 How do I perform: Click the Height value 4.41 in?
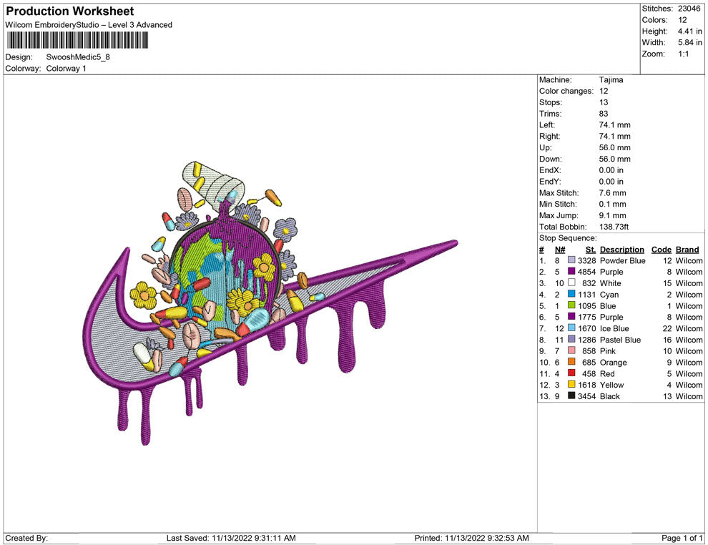click(x=689, y=31)
